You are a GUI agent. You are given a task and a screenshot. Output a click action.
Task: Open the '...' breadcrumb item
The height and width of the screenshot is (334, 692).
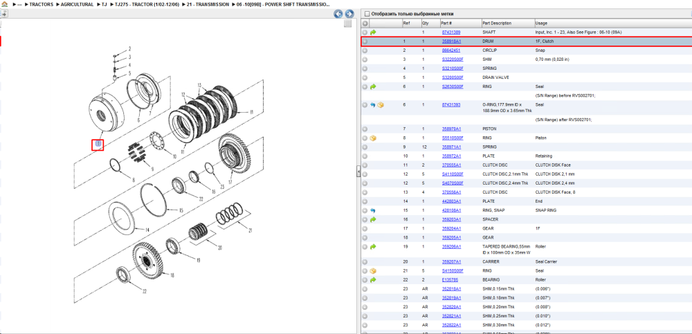coord(19,4)
